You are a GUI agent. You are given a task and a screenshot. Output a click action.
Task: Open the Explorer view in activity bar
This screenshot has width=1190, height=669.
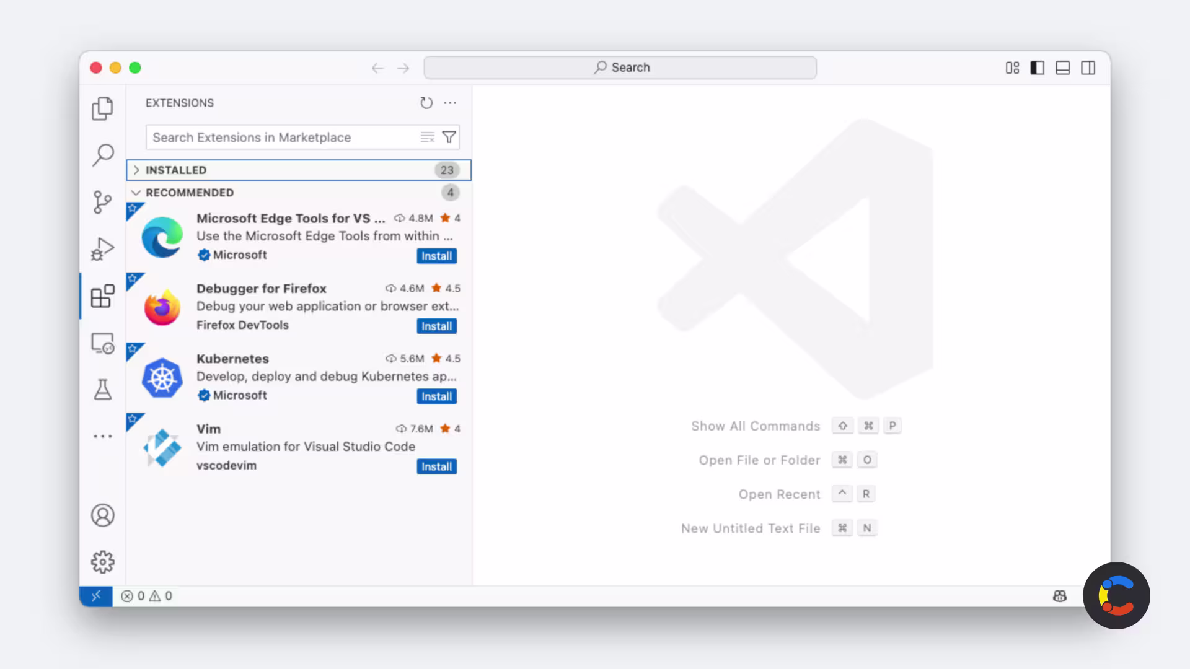[102, 108]
